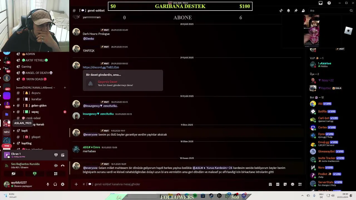Expand threads under kayitlog channel
Screen dimensions: 356x200
click(x=14, y=143)
